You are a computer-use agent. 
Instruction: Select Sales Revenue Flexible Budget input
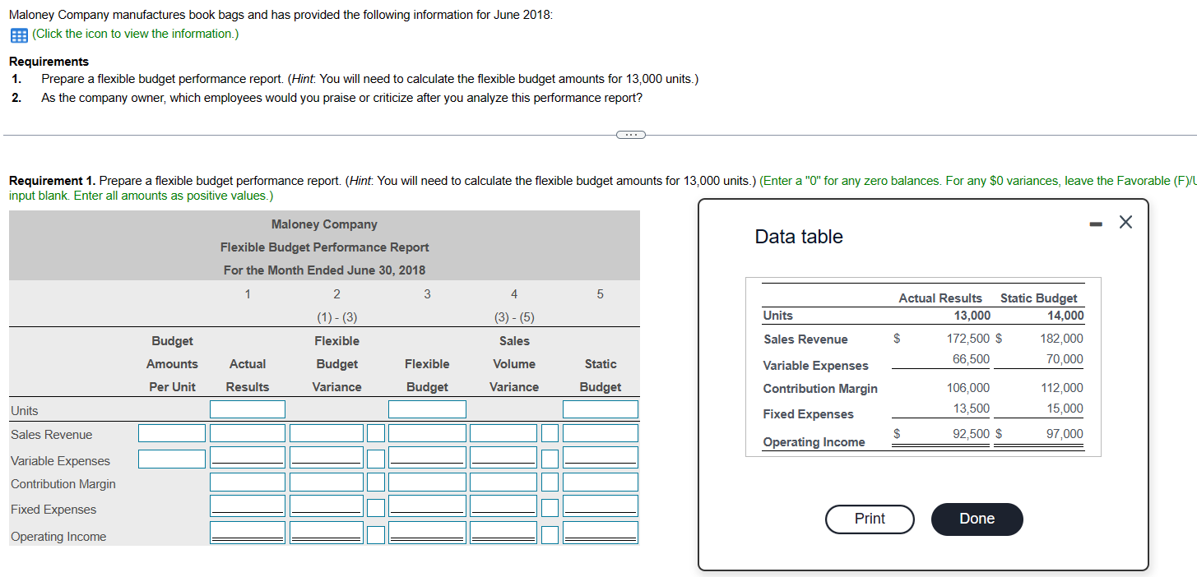(x=427, y=433)
